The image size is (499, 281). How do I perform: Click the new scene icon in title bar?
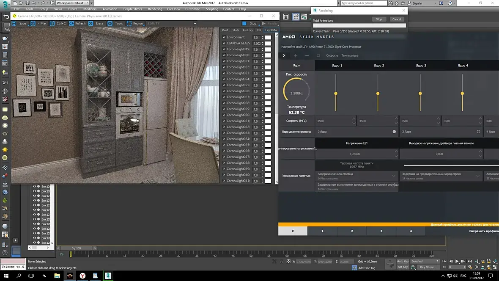(x=15, y=3)
